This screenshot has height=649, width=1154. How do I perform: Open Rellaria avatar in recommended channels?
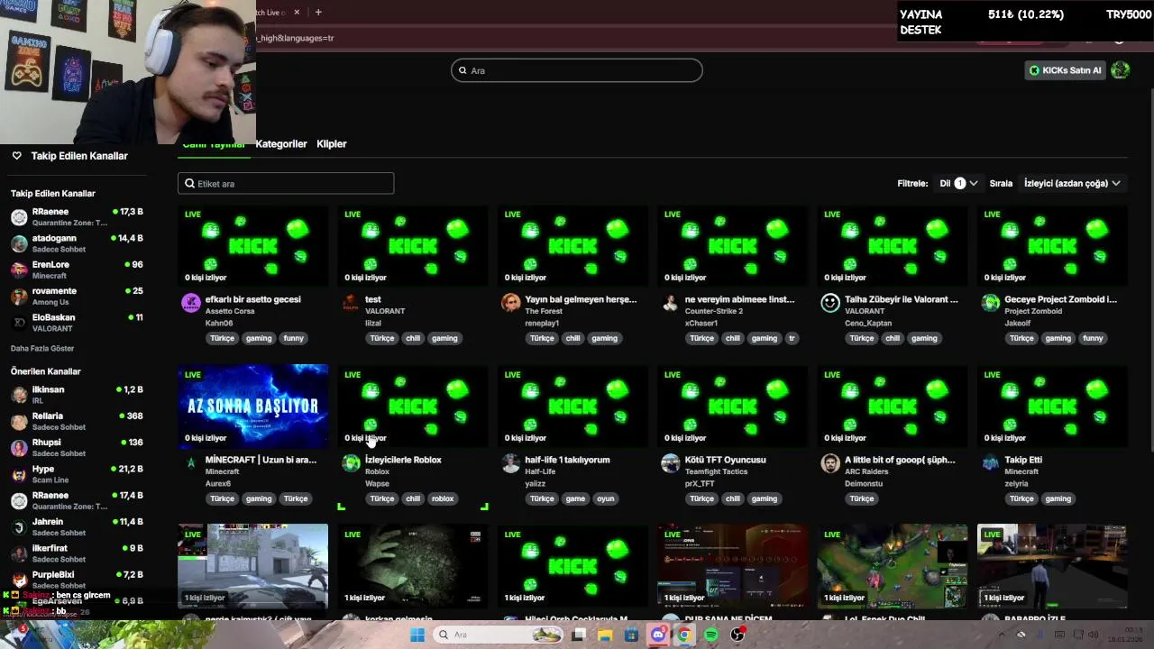pos(19,421)
